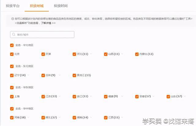Toggle the 江西(11) checkbox
Viewport: 196px width, 126px height.
pos(106,118)
